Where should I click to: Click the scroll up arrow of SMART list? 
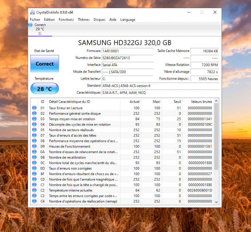216,101
